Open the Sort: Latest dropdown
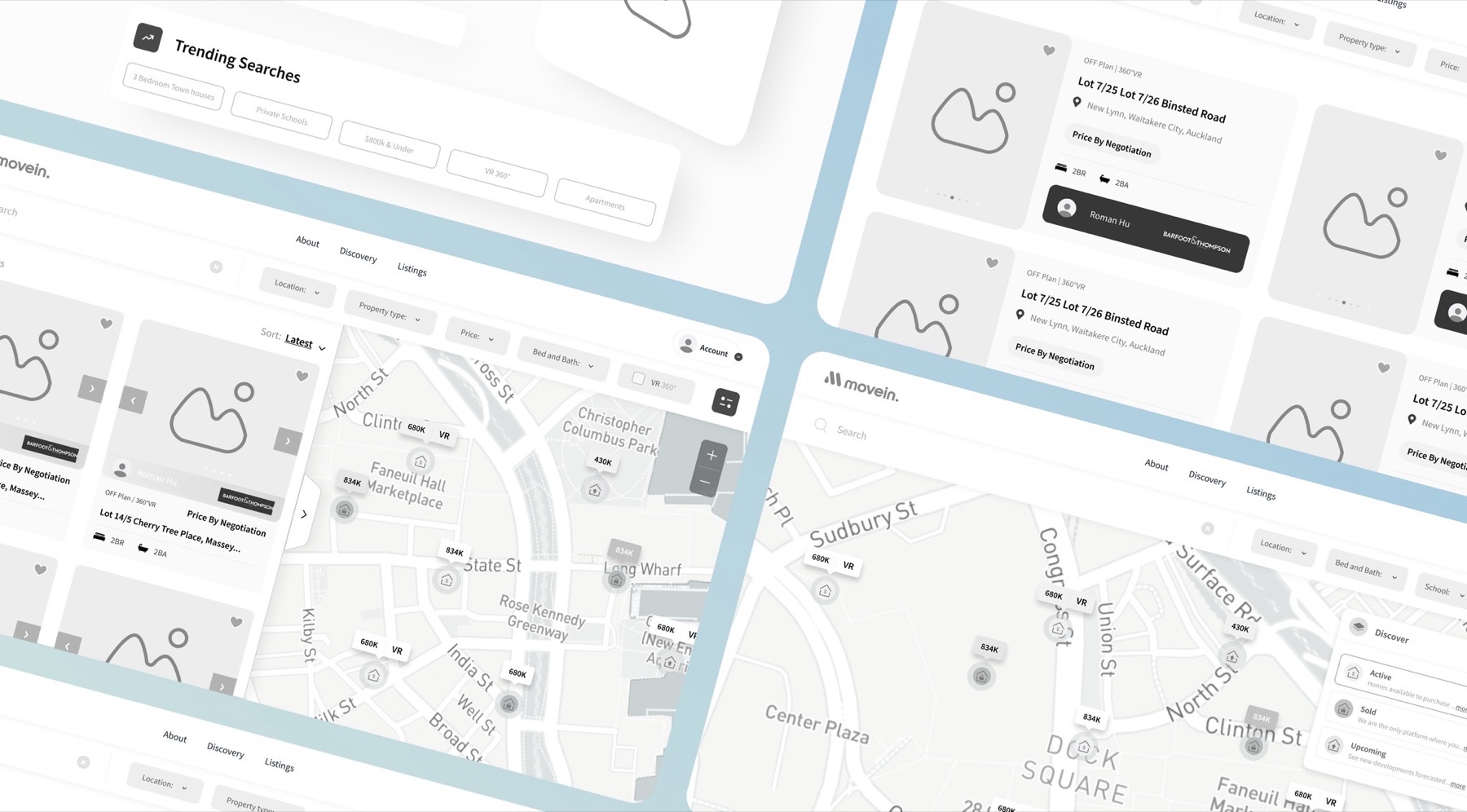This screenshot has height=812, width=1467. (x=294, y=340)
